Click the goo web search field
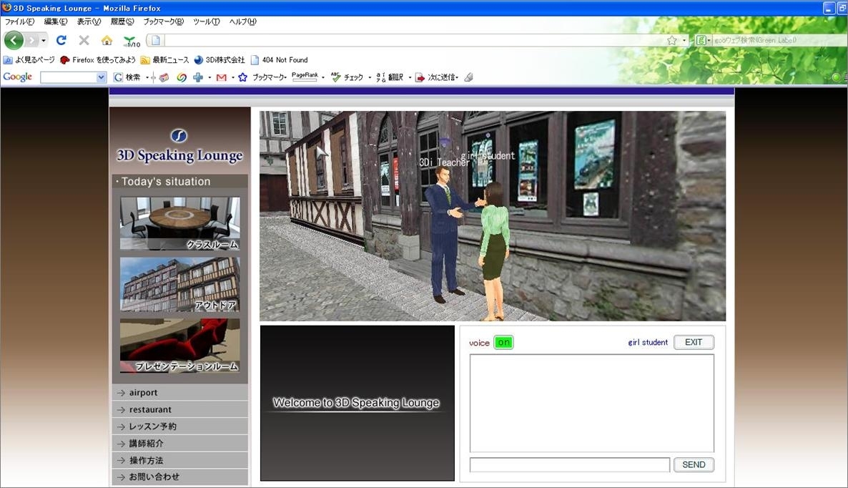 779,40
